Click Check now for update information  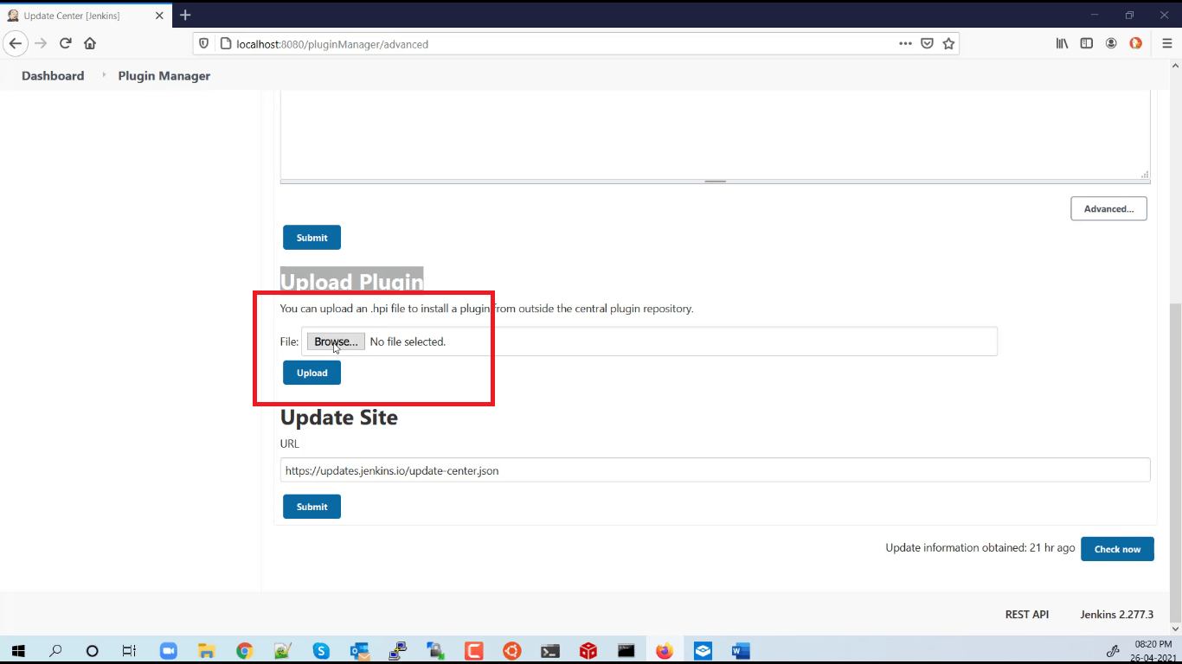(x=1117, y=548)
